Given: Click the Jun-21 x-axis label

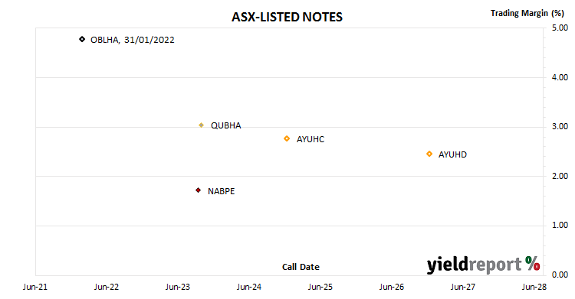Looking at the screenshot, I should point(35,287).
